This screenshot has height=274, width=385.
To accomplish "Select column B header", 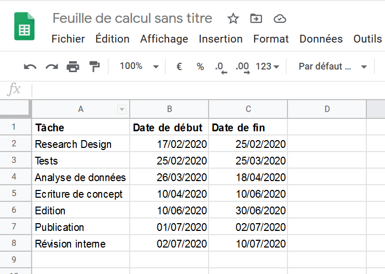I will (x=170, y=109).
